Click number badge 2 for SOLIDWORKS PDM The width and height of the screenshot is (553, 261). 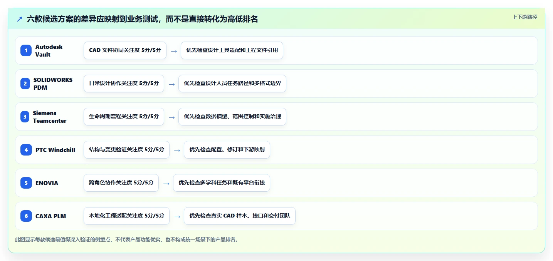tap(25, 84)
